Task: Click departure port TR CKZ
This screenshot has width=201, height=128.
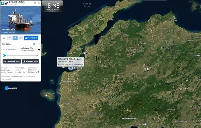Action: [7, 44]
